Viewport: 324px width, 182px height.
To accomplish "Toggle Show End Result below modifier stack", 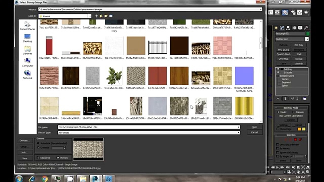I will (285, 99).
